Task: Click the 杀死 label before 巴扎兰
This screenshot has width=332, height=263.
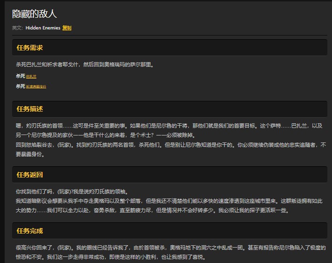Action: [x=21, y=76]
